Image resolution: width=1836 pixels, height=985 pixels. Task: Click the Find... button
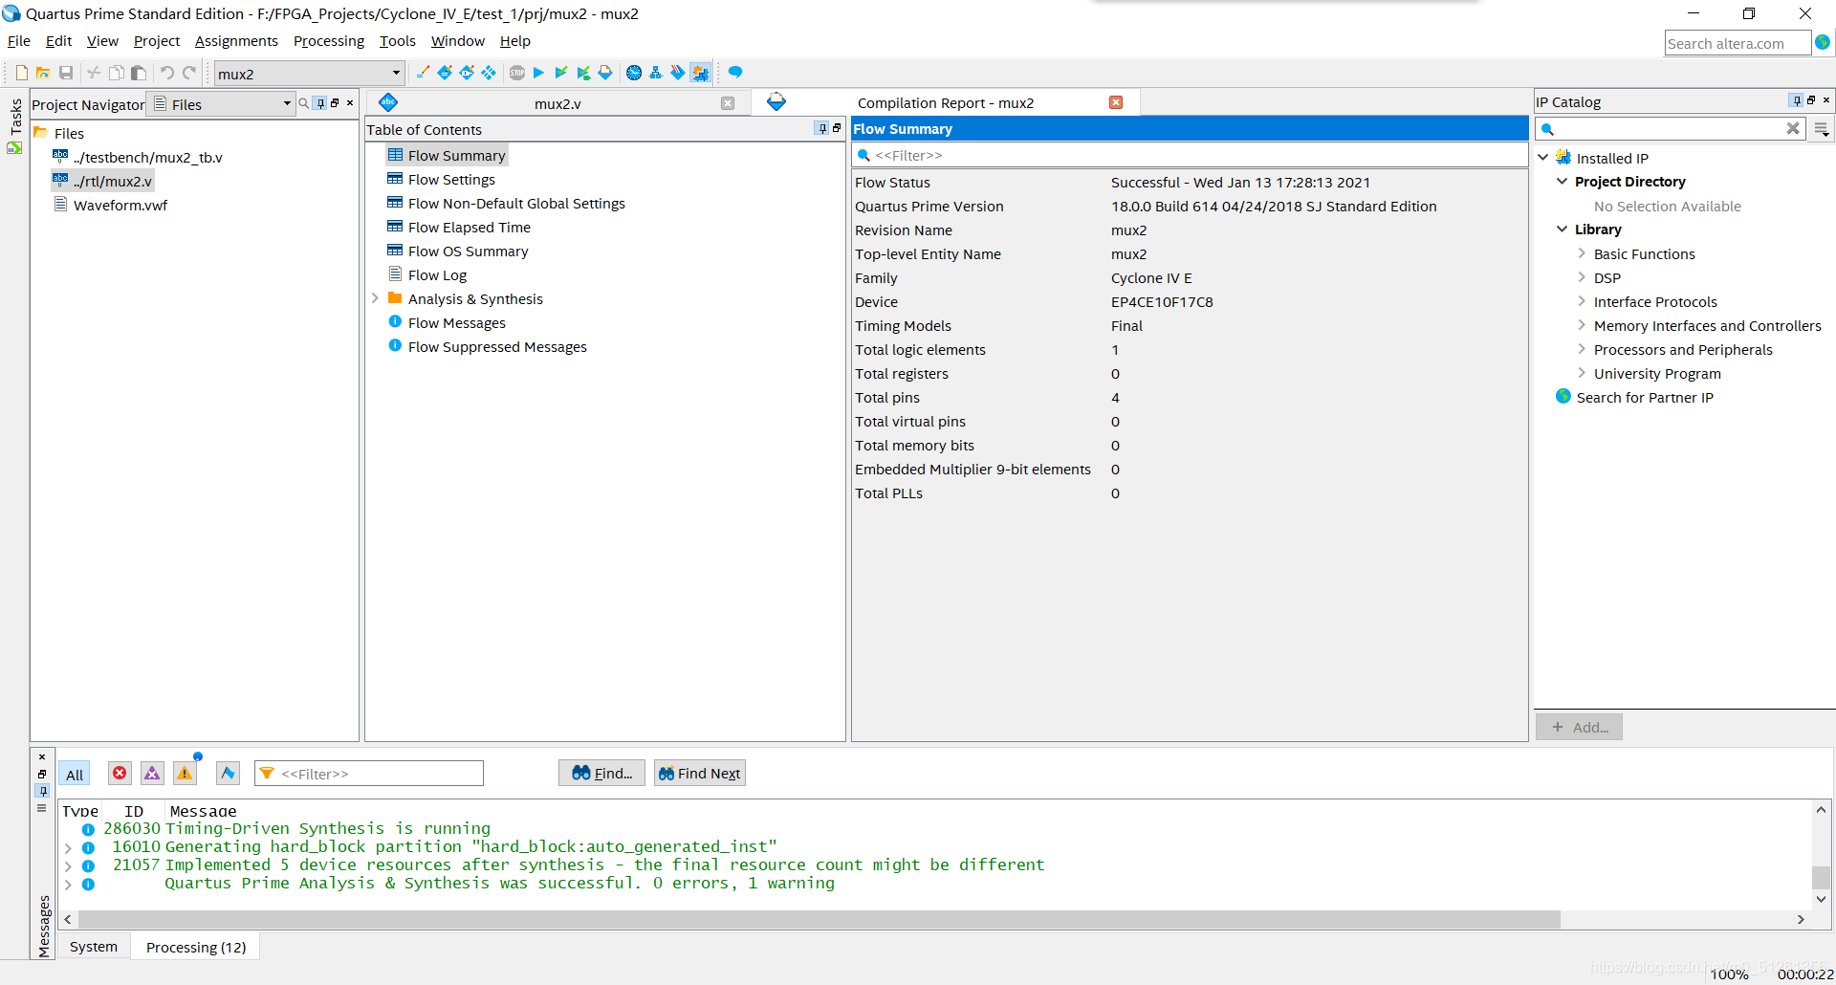coord(601,773)
